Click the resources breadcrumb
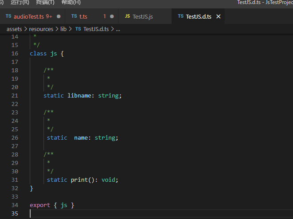 click(x=41, y=29)
